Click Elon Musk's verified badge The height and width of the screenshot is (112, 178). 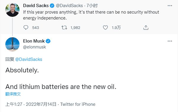[48, 41]
